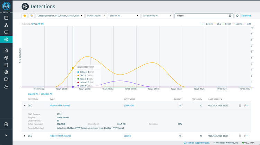260x145 pixels.
Task: Select the 1W timeline range
Action: click(35, 24)
